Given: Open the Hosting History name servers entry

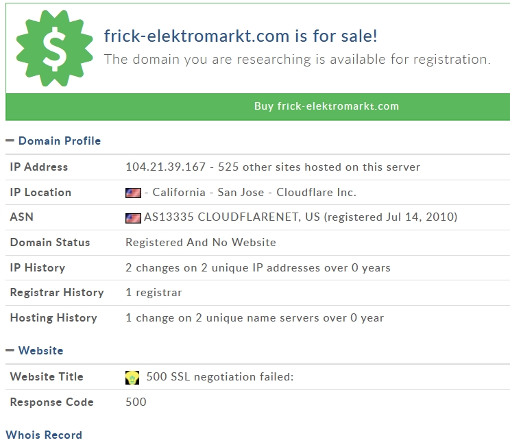Looking at the screenshot, I should (x=255, y=318).
